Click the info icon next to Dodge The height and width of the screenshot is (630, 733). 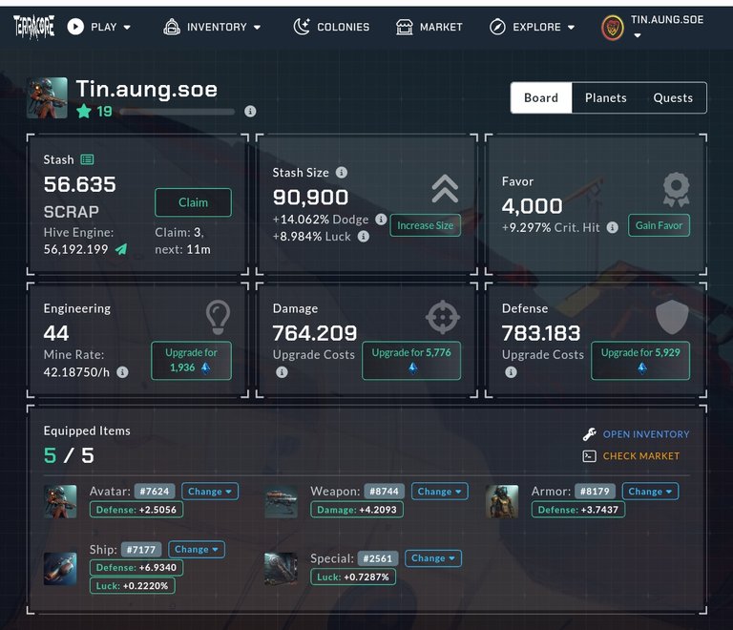381,220
